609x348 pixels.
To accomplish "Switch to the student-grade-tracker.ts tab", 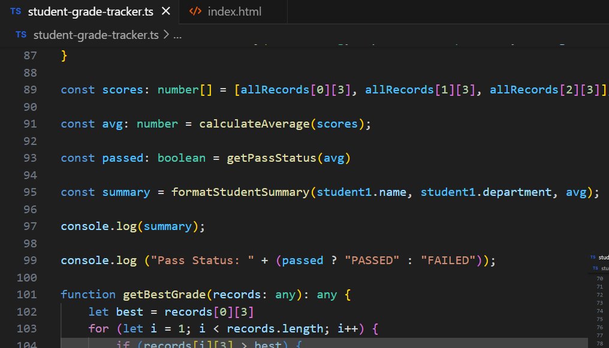I will tap(90, 11).
